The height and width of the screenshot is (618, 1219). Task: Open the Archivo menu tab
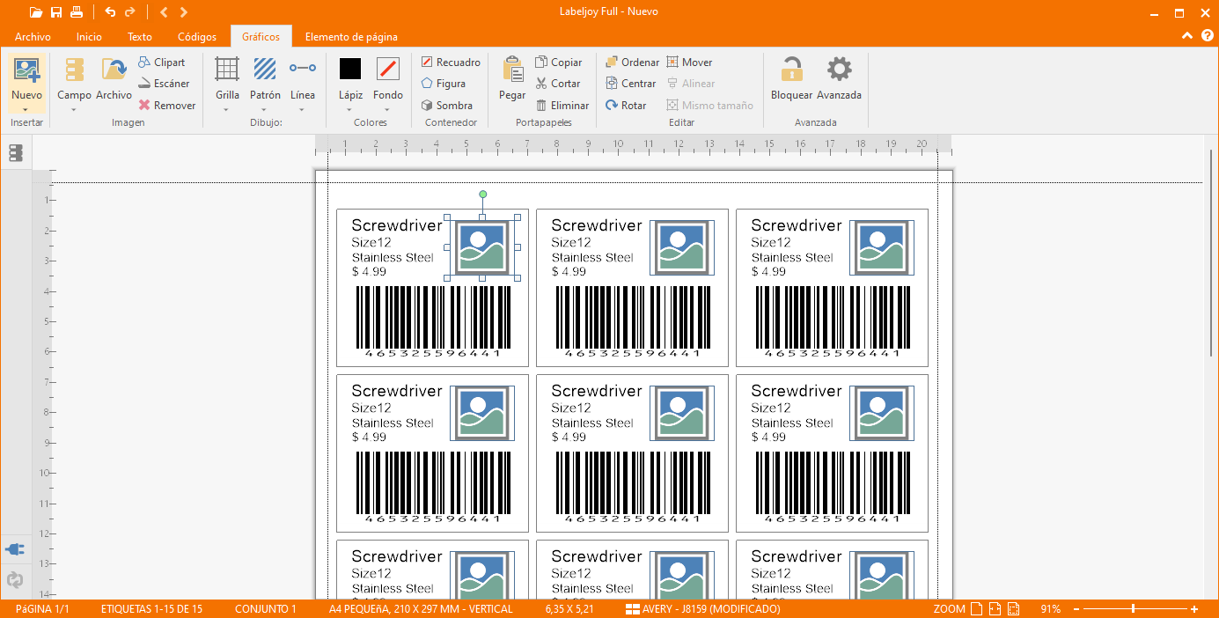pyautogui.click(x=33, y=37)
